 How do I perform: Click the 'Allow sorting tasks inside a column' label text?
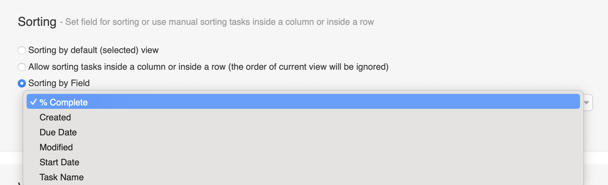126,67
